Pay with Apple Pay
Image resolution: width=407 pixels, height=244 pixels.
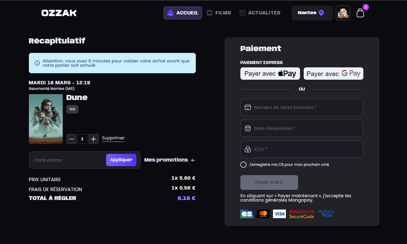click(271, 74)
